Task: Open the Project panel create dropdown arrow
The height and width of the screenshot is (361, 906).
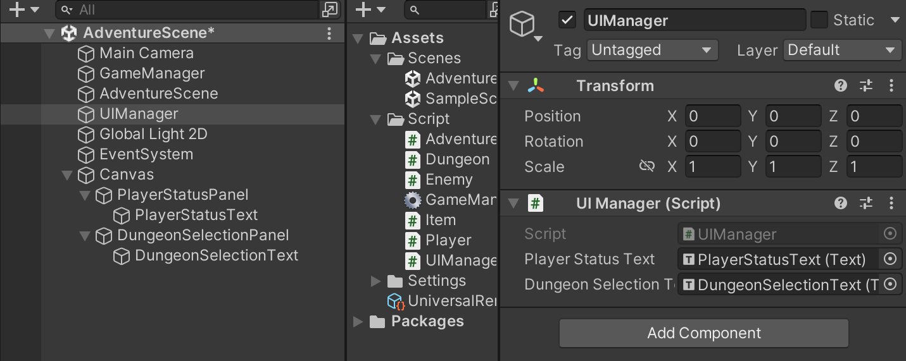Action: 381,10
